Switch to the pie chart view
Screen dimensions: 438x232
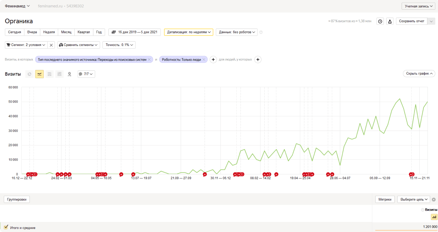30,74
